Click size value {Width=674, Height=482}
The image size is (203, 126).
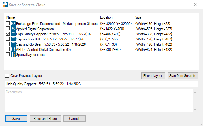pos(154,50)
